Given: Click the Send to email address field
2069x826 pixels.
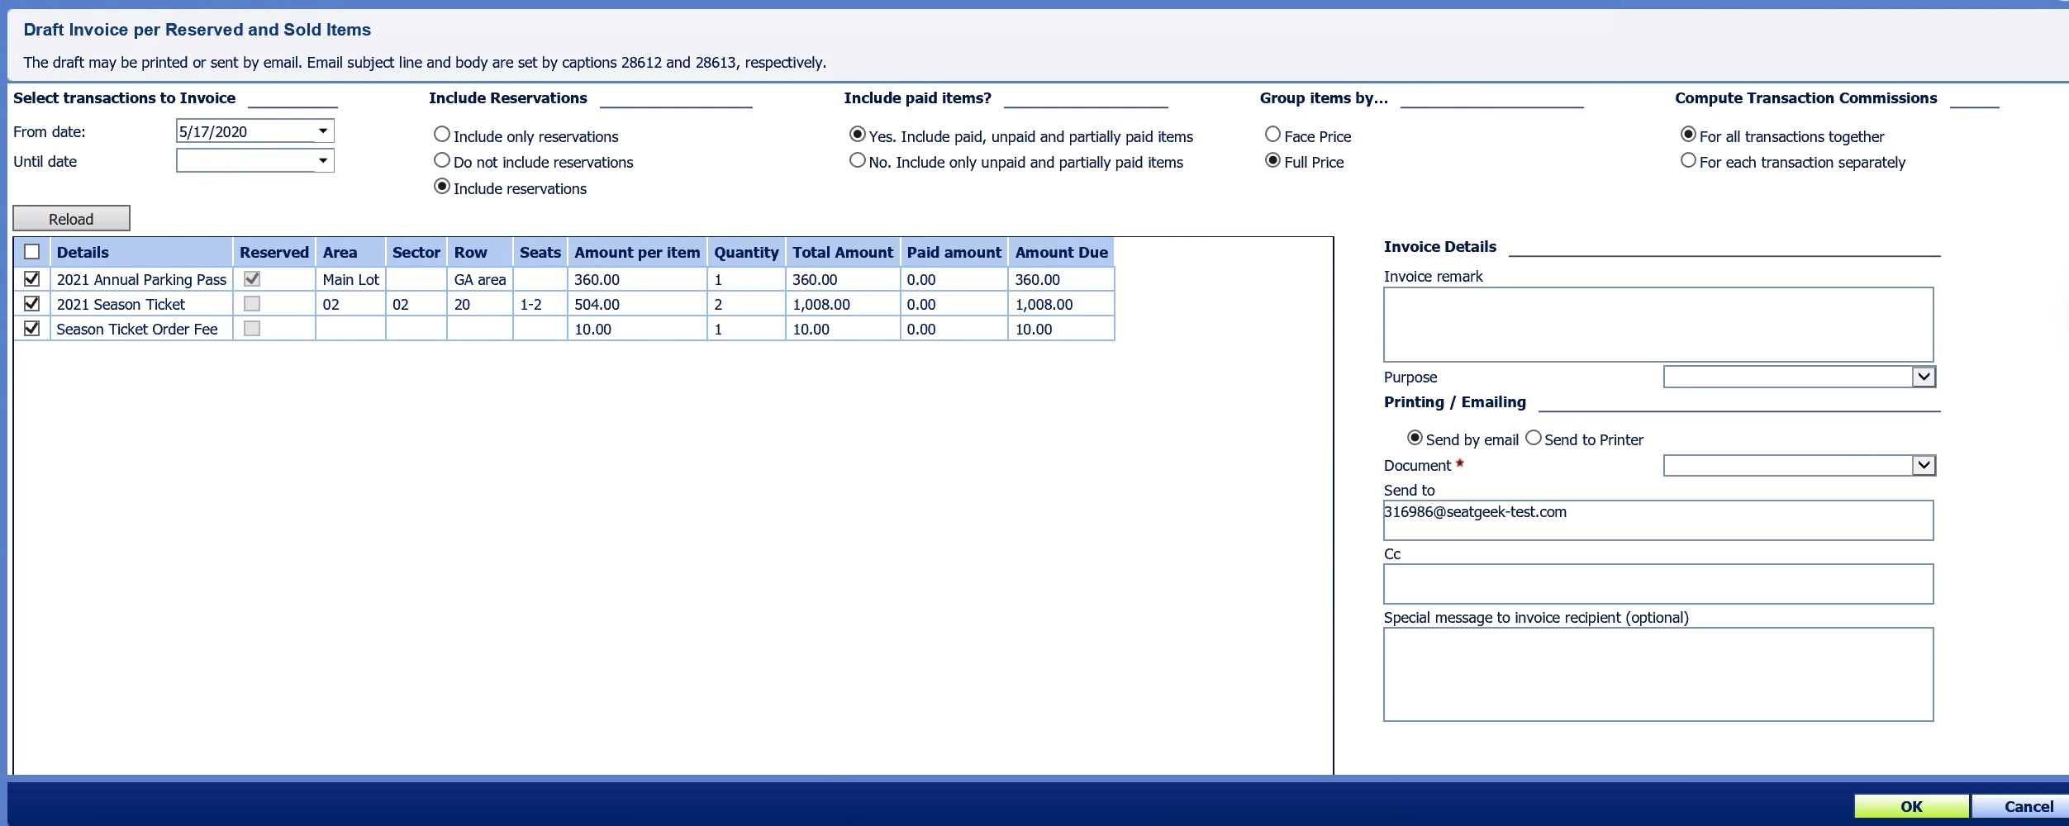Looking at the screenshot, I should click(1657, 520).
